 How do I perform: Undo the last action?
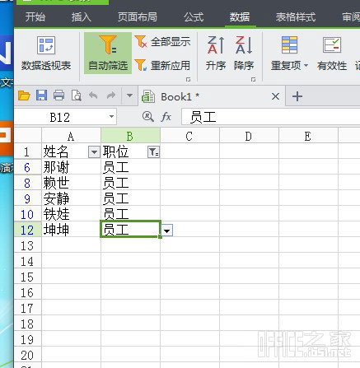click(x=93, y=95)
